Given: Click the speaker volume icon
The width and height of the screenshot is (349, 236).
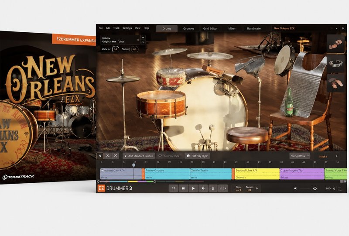Looking at the screenshot, I should click(295, 188).
